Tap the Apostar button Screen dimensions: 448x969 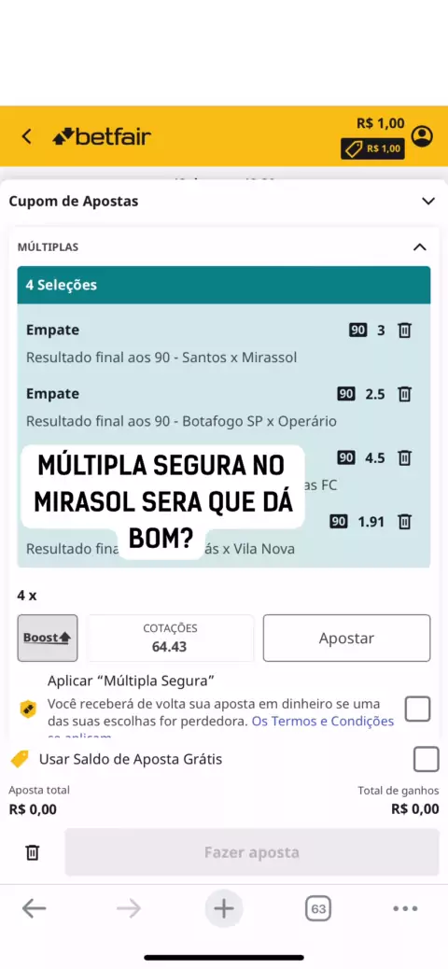[x=346, y=638]
